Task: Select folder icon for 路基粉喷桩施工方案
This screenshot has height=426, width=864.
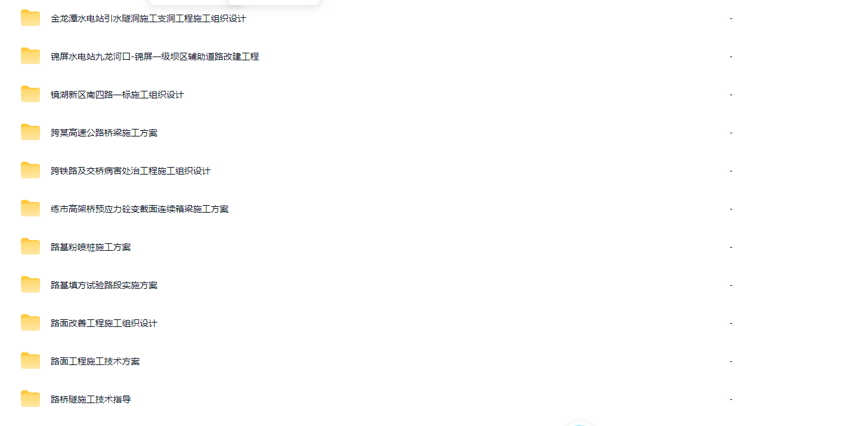Action: [x=30, y=247]
